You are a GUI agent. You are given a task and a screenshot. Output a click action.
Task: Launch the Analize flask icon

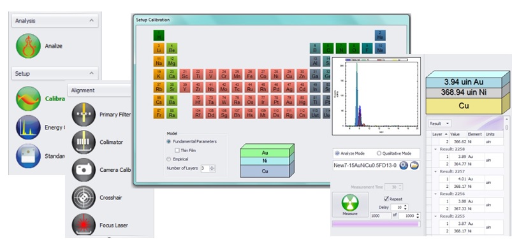(x=29, y=46)
